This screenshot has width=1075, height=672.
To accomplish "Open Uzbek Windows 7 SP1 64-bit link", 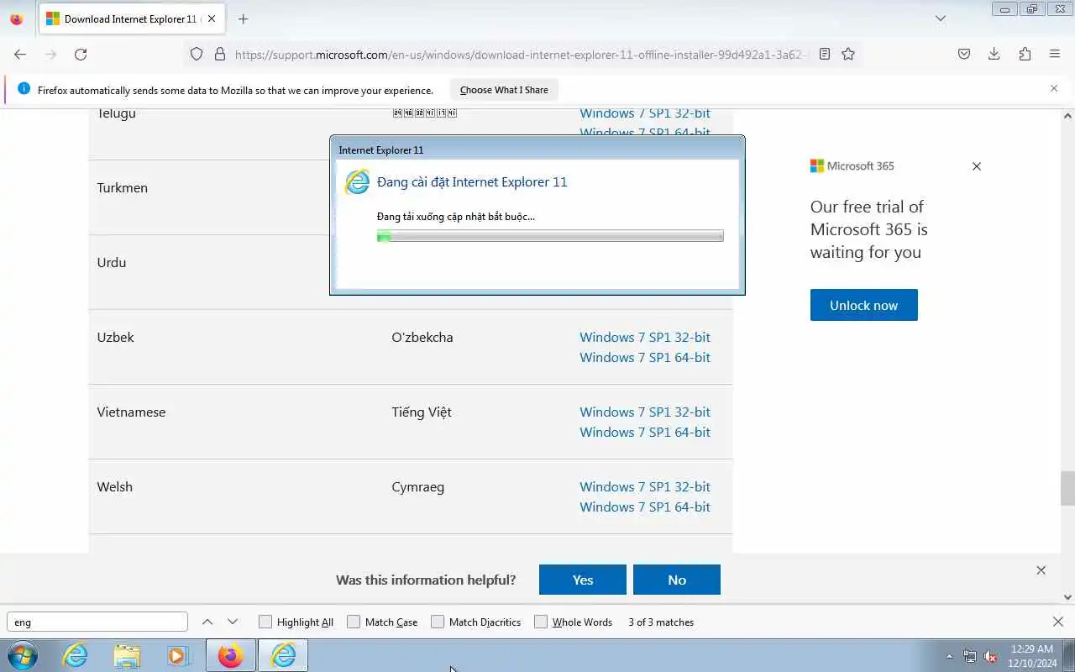I will click(x=645, y=357).
